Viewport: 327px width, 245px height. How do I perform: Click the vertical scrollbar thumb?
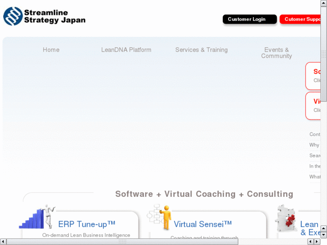[324, 53]
